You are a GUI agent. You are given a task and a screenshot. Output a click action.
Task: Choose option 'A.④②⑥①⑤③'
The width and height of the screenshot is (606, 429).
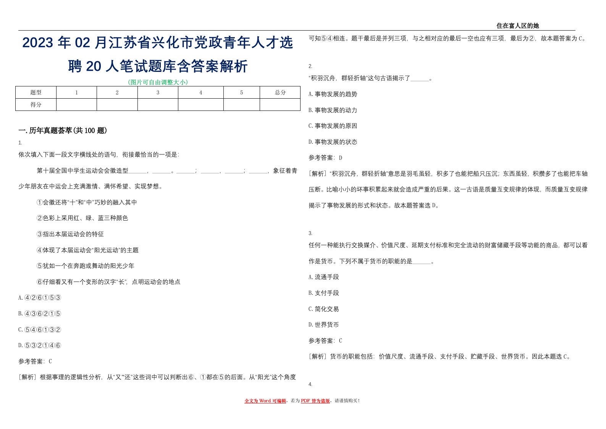point(40,297)
